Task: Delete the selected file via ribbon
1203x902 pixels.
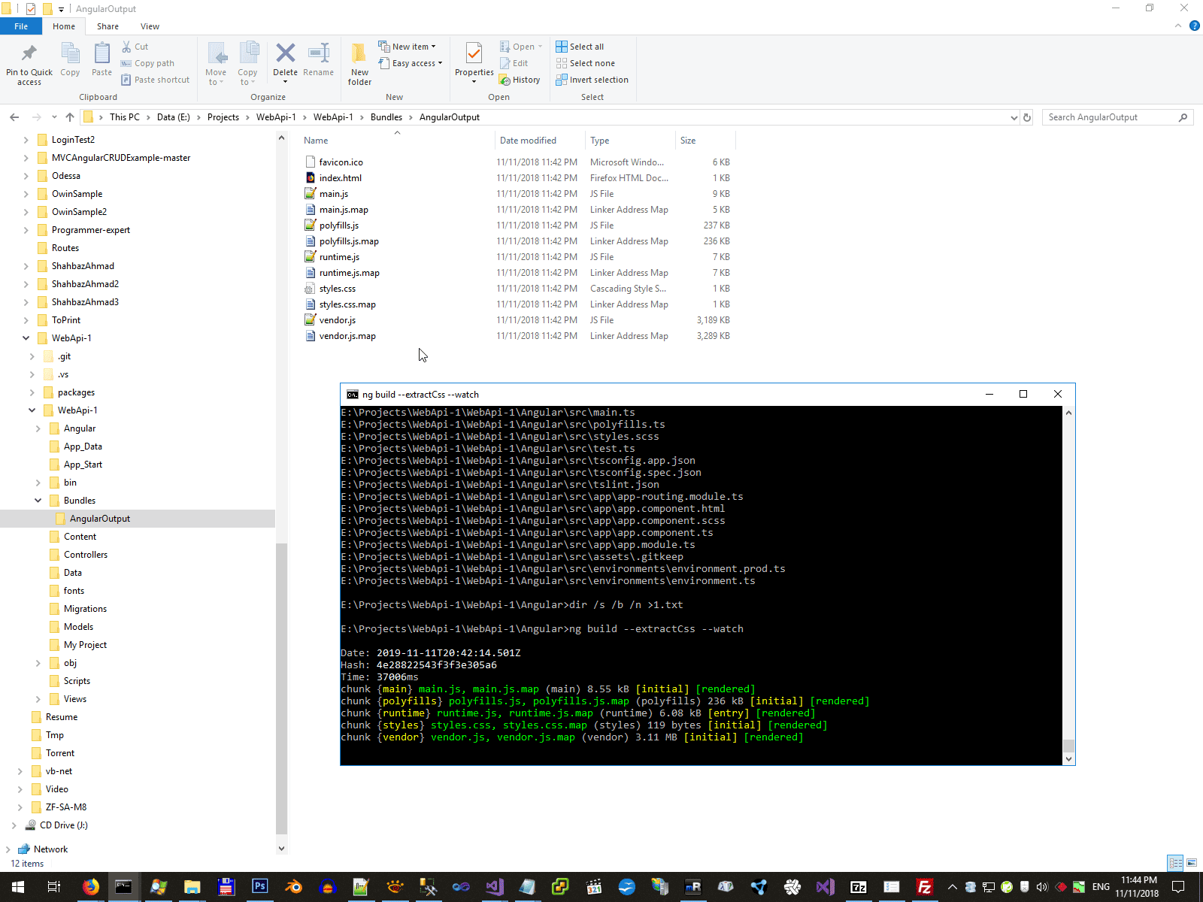Action: pyautogui.click(x=285, y=63)
